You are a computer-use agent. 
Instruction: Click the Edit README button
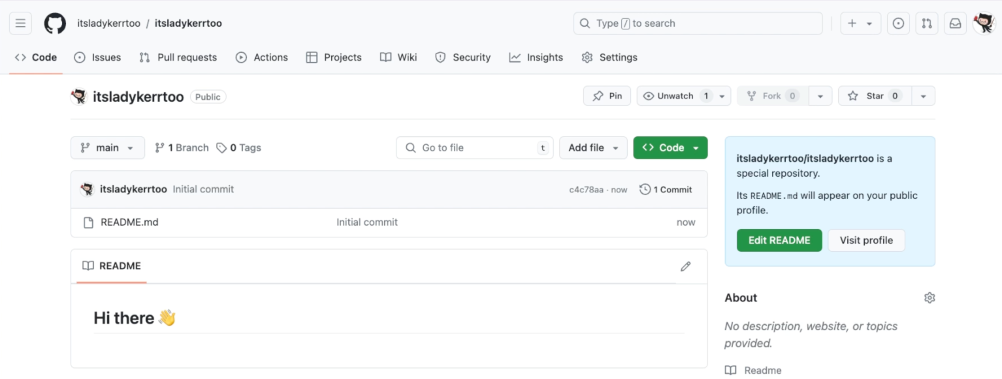pyautogui.click(x=779, y=240)
